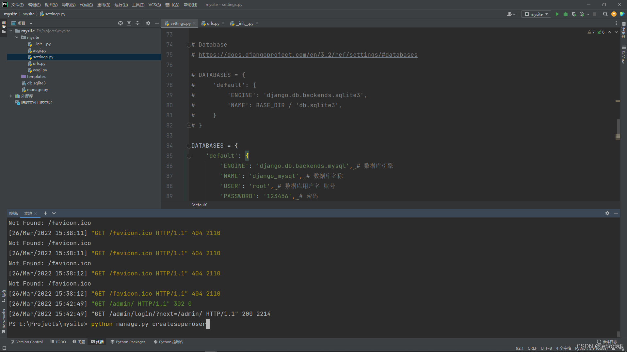
Task: Open Python Console tool window
Action: (169, 342)
